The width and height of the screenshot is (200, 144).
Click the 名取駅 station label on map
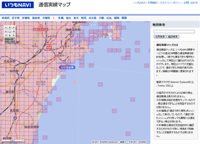tap(14, 111)
